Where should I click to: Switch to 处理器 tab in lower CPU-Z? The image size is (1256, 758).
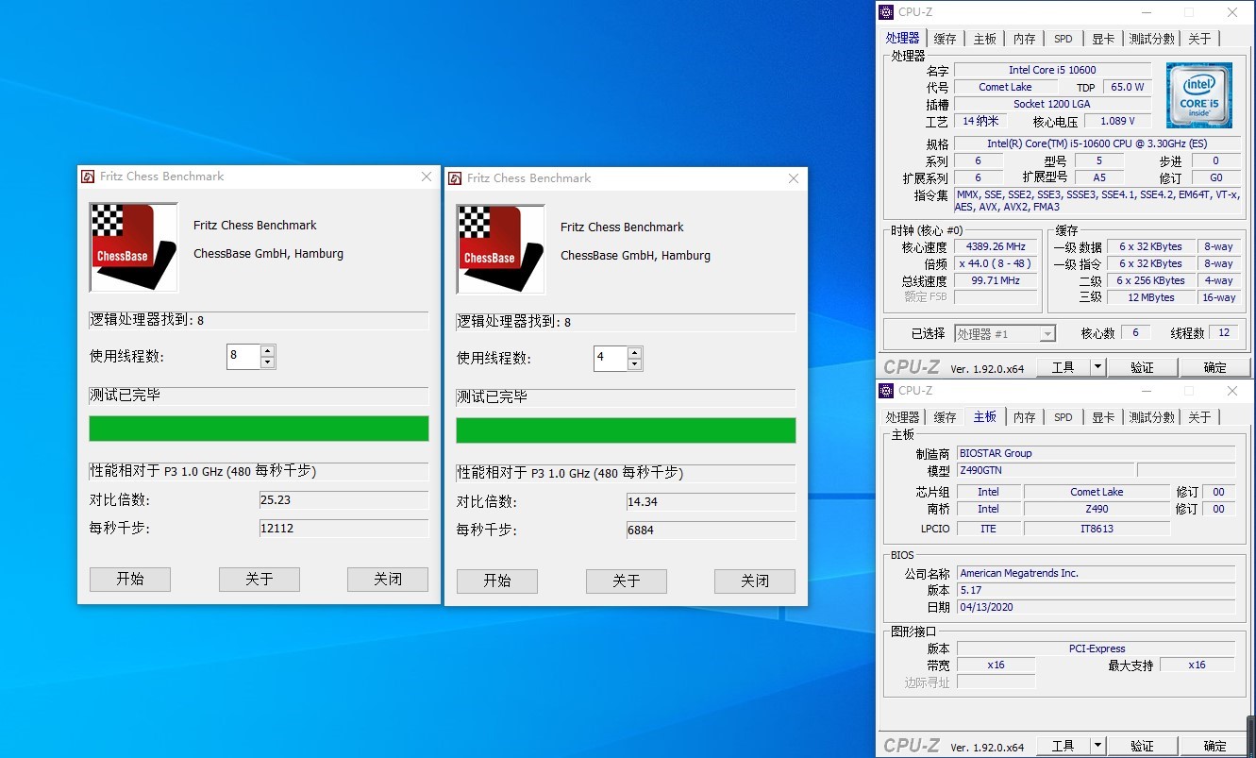tap(902, 417)
